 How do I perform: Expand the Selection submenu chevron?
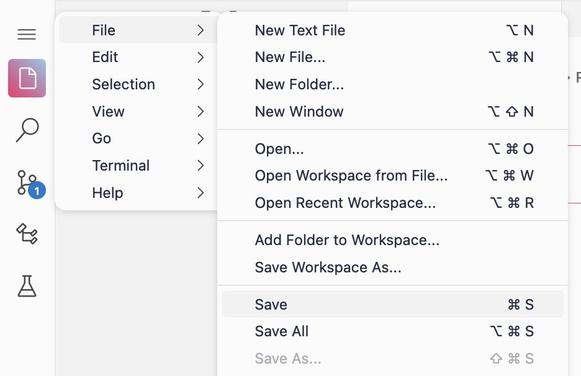coord(200,84)
